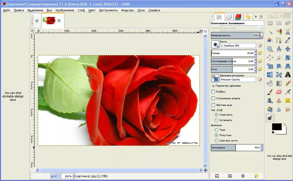The height and width of the screenshot is (181, 293).
Task: Select the Clone stamp tool
Action: (279, 101)
